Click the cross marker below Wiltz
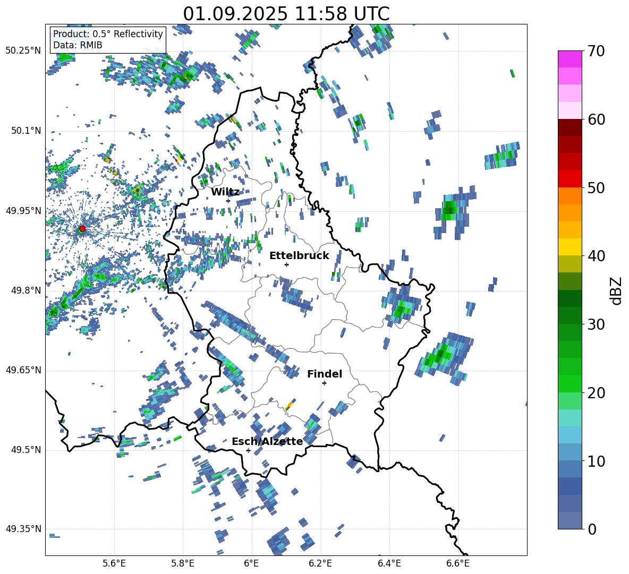This screenshot has height=574, width=629. 228,201
